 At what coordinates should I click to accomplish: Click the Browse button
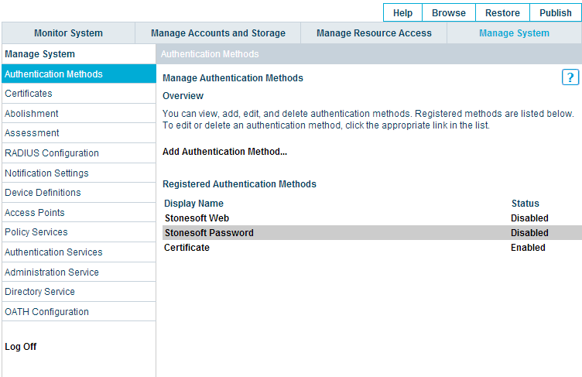pyautogui.click(x=449, y=13)
